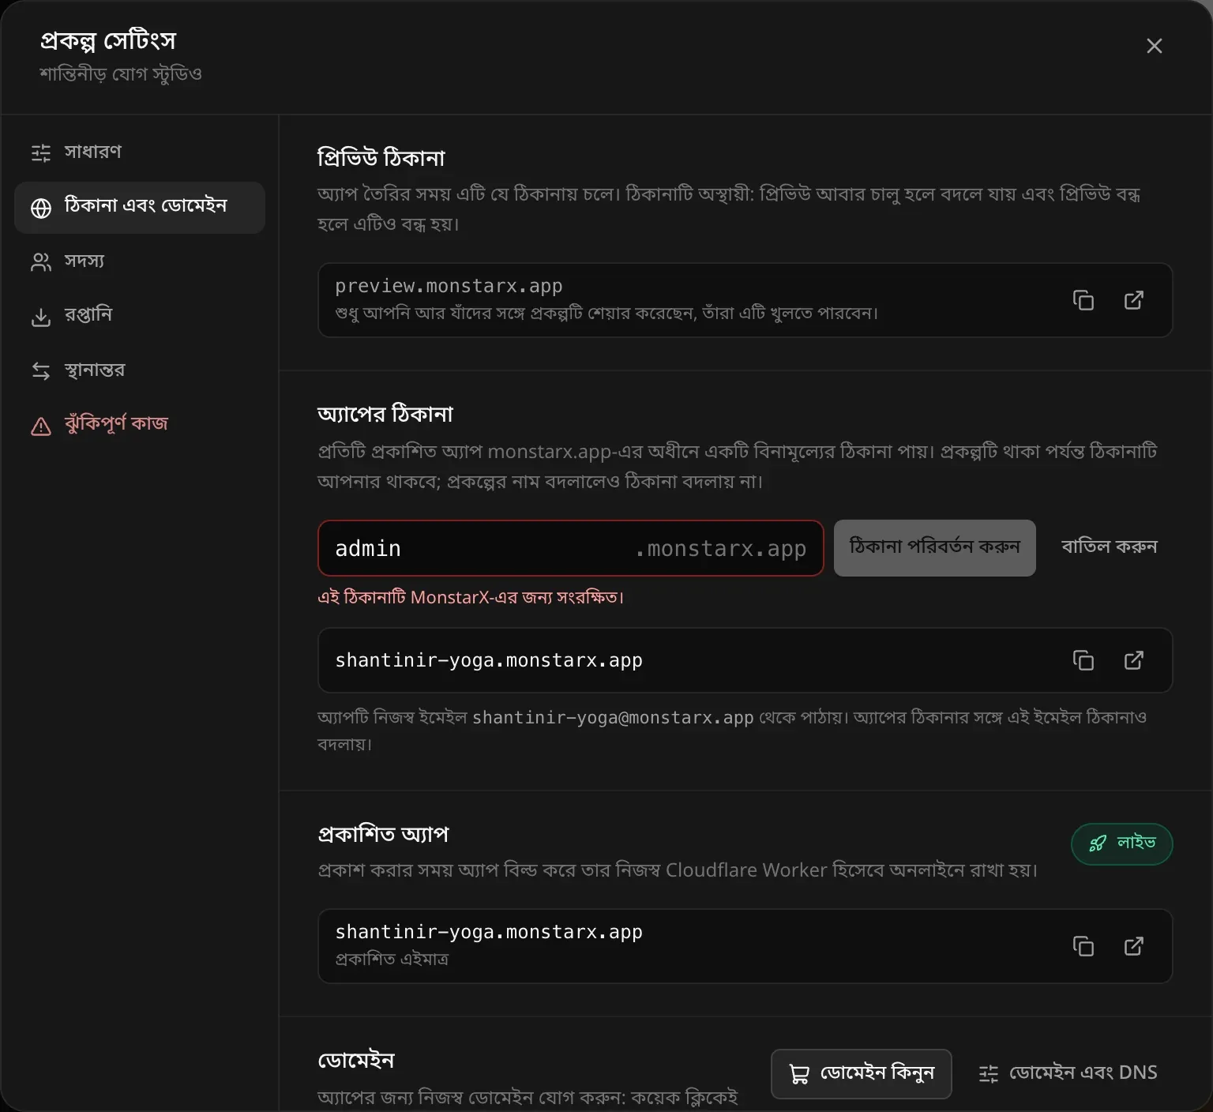Click the download icon beside রপ্তানি

click(41, 317)
